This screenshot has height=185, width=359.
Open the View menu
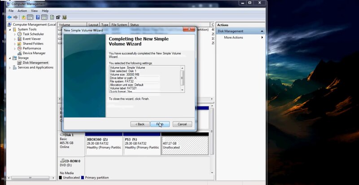[35, 11]
